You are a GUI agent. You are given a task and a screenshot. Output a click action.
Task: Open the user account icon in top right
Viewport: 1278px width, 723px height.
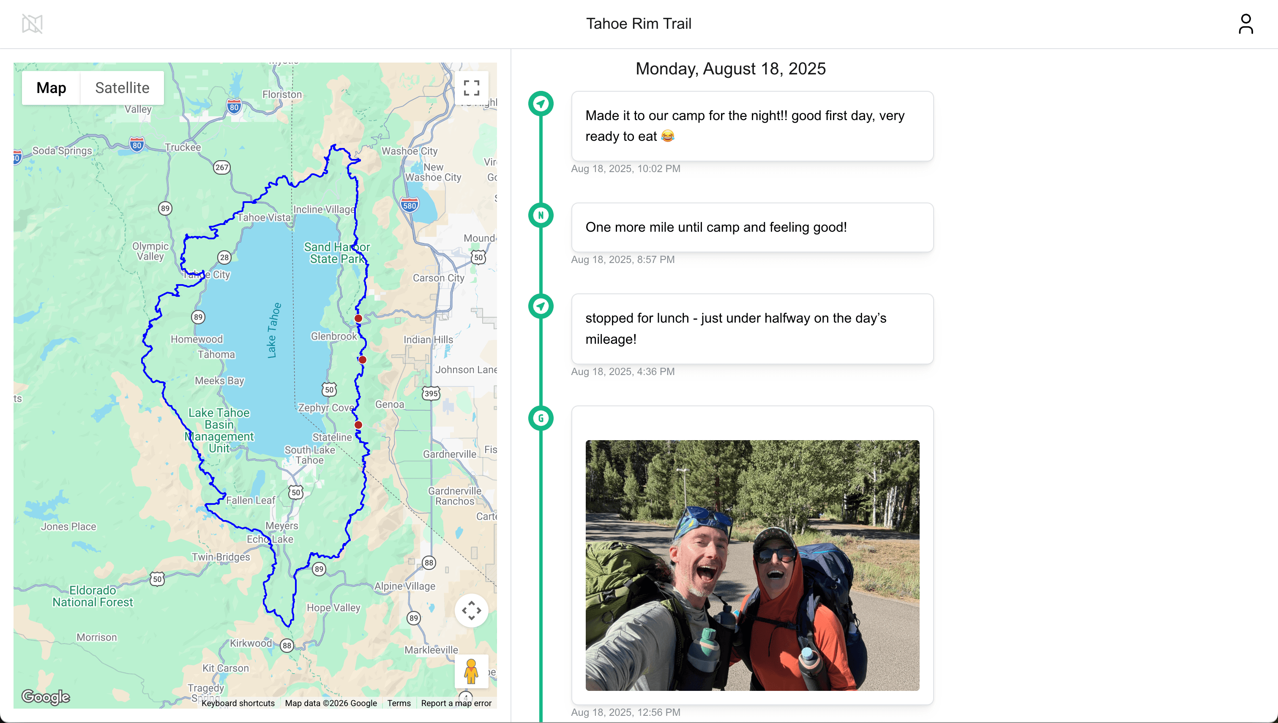tap(1246, 23)
